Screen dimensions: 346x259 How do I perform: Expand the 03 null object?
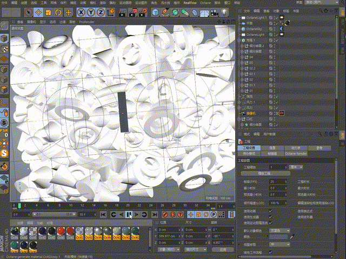point(242,63)
